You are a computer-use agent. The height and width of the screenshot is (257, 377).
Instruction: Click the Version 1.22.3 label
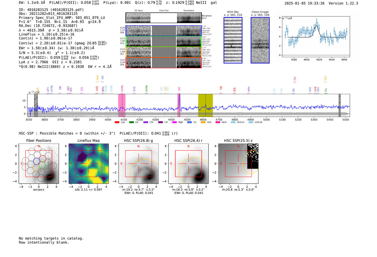(x=343, y=4)
